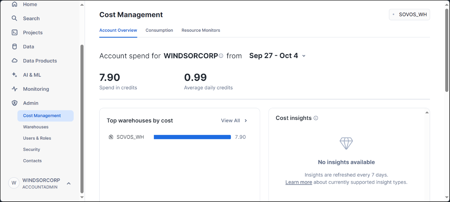The width and height of the screenshot is (450, 202).
Task: Click the Data database icon
Action: pyautogui.click(x=15, y=47)
